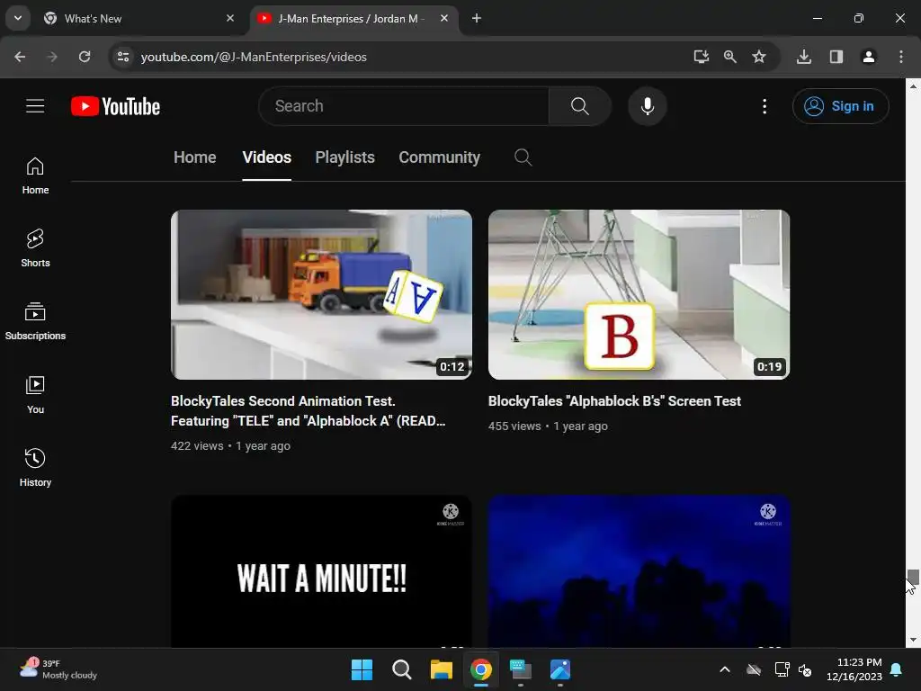The width and height of the screenshot is (921, 691).
Task: Open the Community tab
Action: [439, 157]
